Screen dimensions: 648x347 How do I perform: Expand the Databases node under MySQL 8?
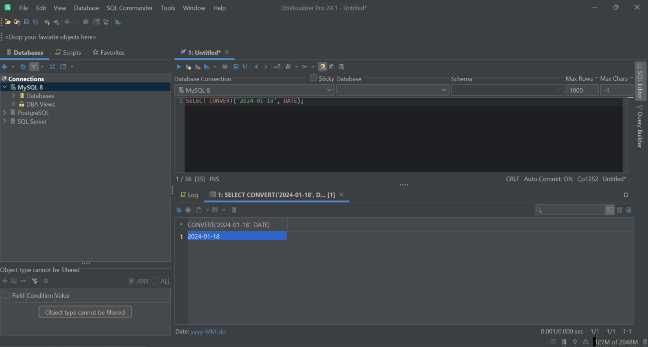click(13, 95)
